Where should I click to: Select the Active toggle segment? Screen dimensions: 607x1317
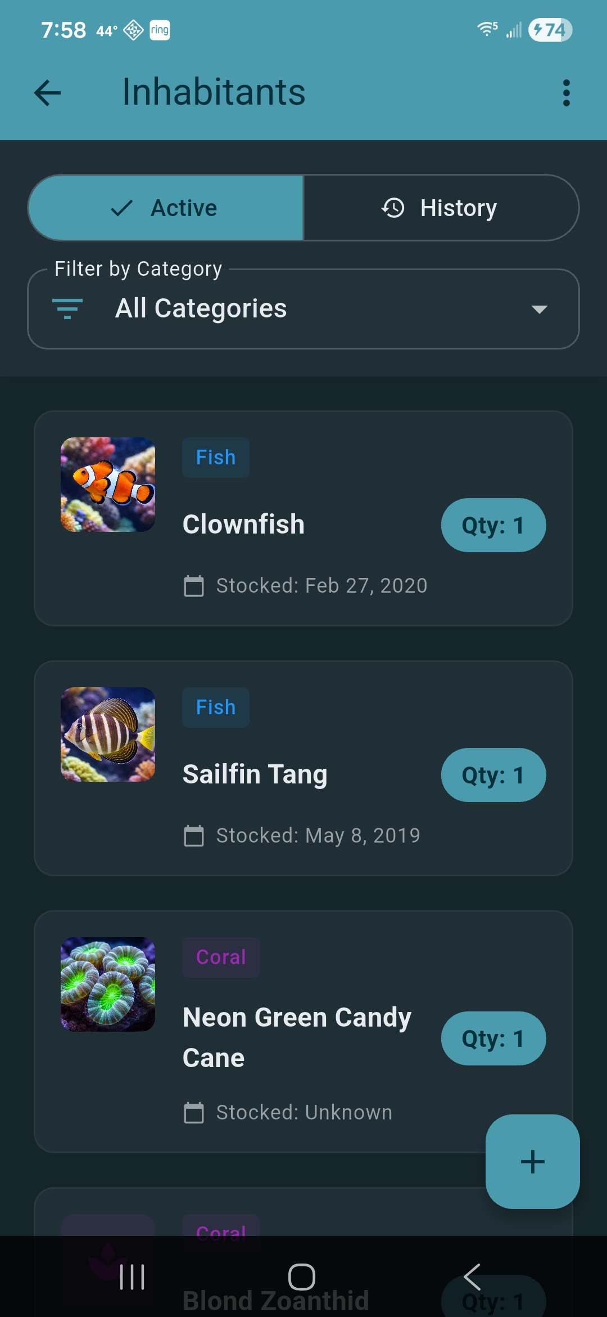click(x=166, y=208)
